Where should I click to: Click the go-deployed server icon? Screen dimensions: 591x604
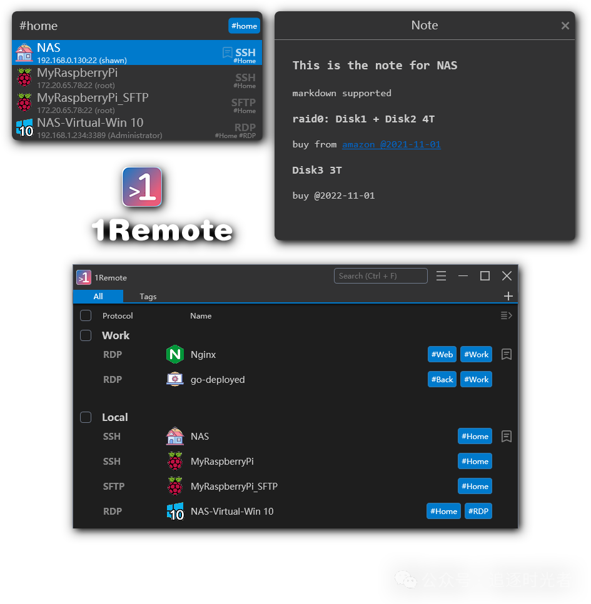175,379
